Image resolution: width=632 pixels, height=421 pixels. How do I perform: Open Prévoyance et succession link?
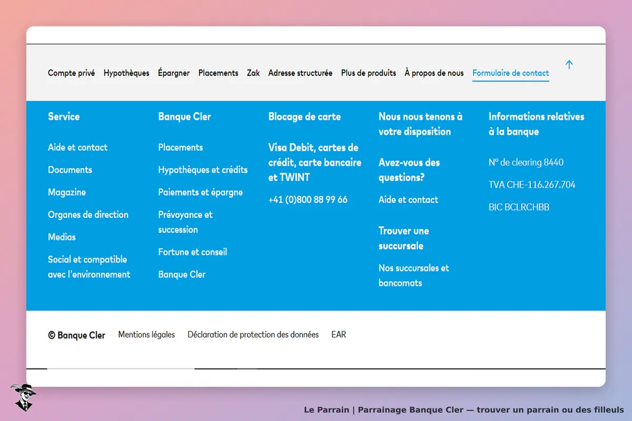(185, 222)
